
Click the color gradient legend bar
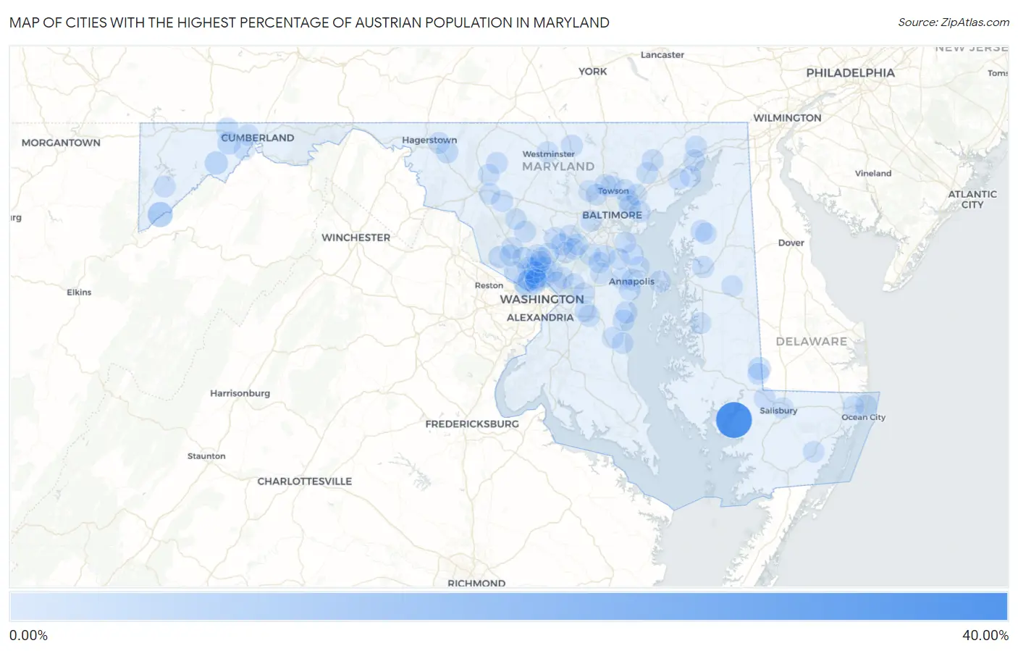[509, 607]
